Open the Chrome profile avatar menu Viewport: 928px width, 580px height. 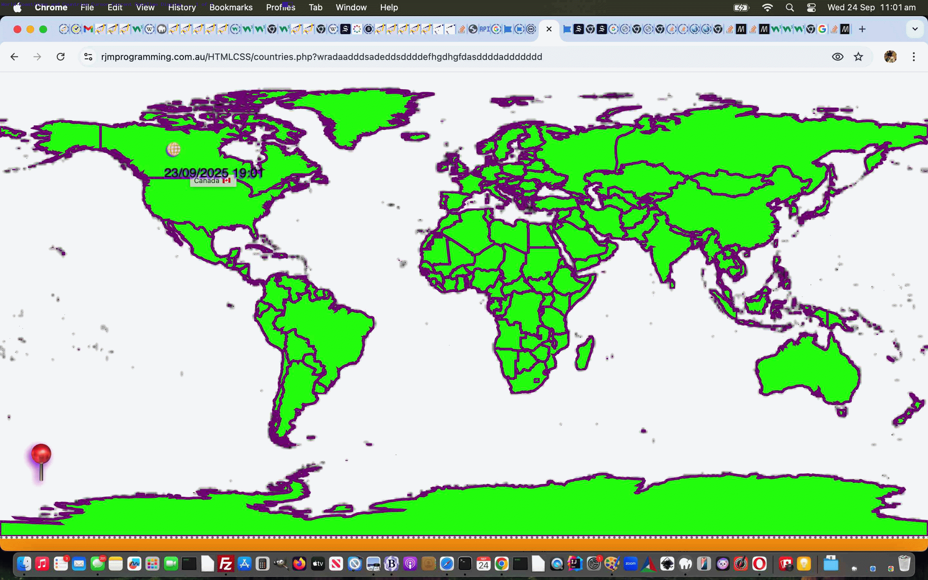click(x=890, y=57)
